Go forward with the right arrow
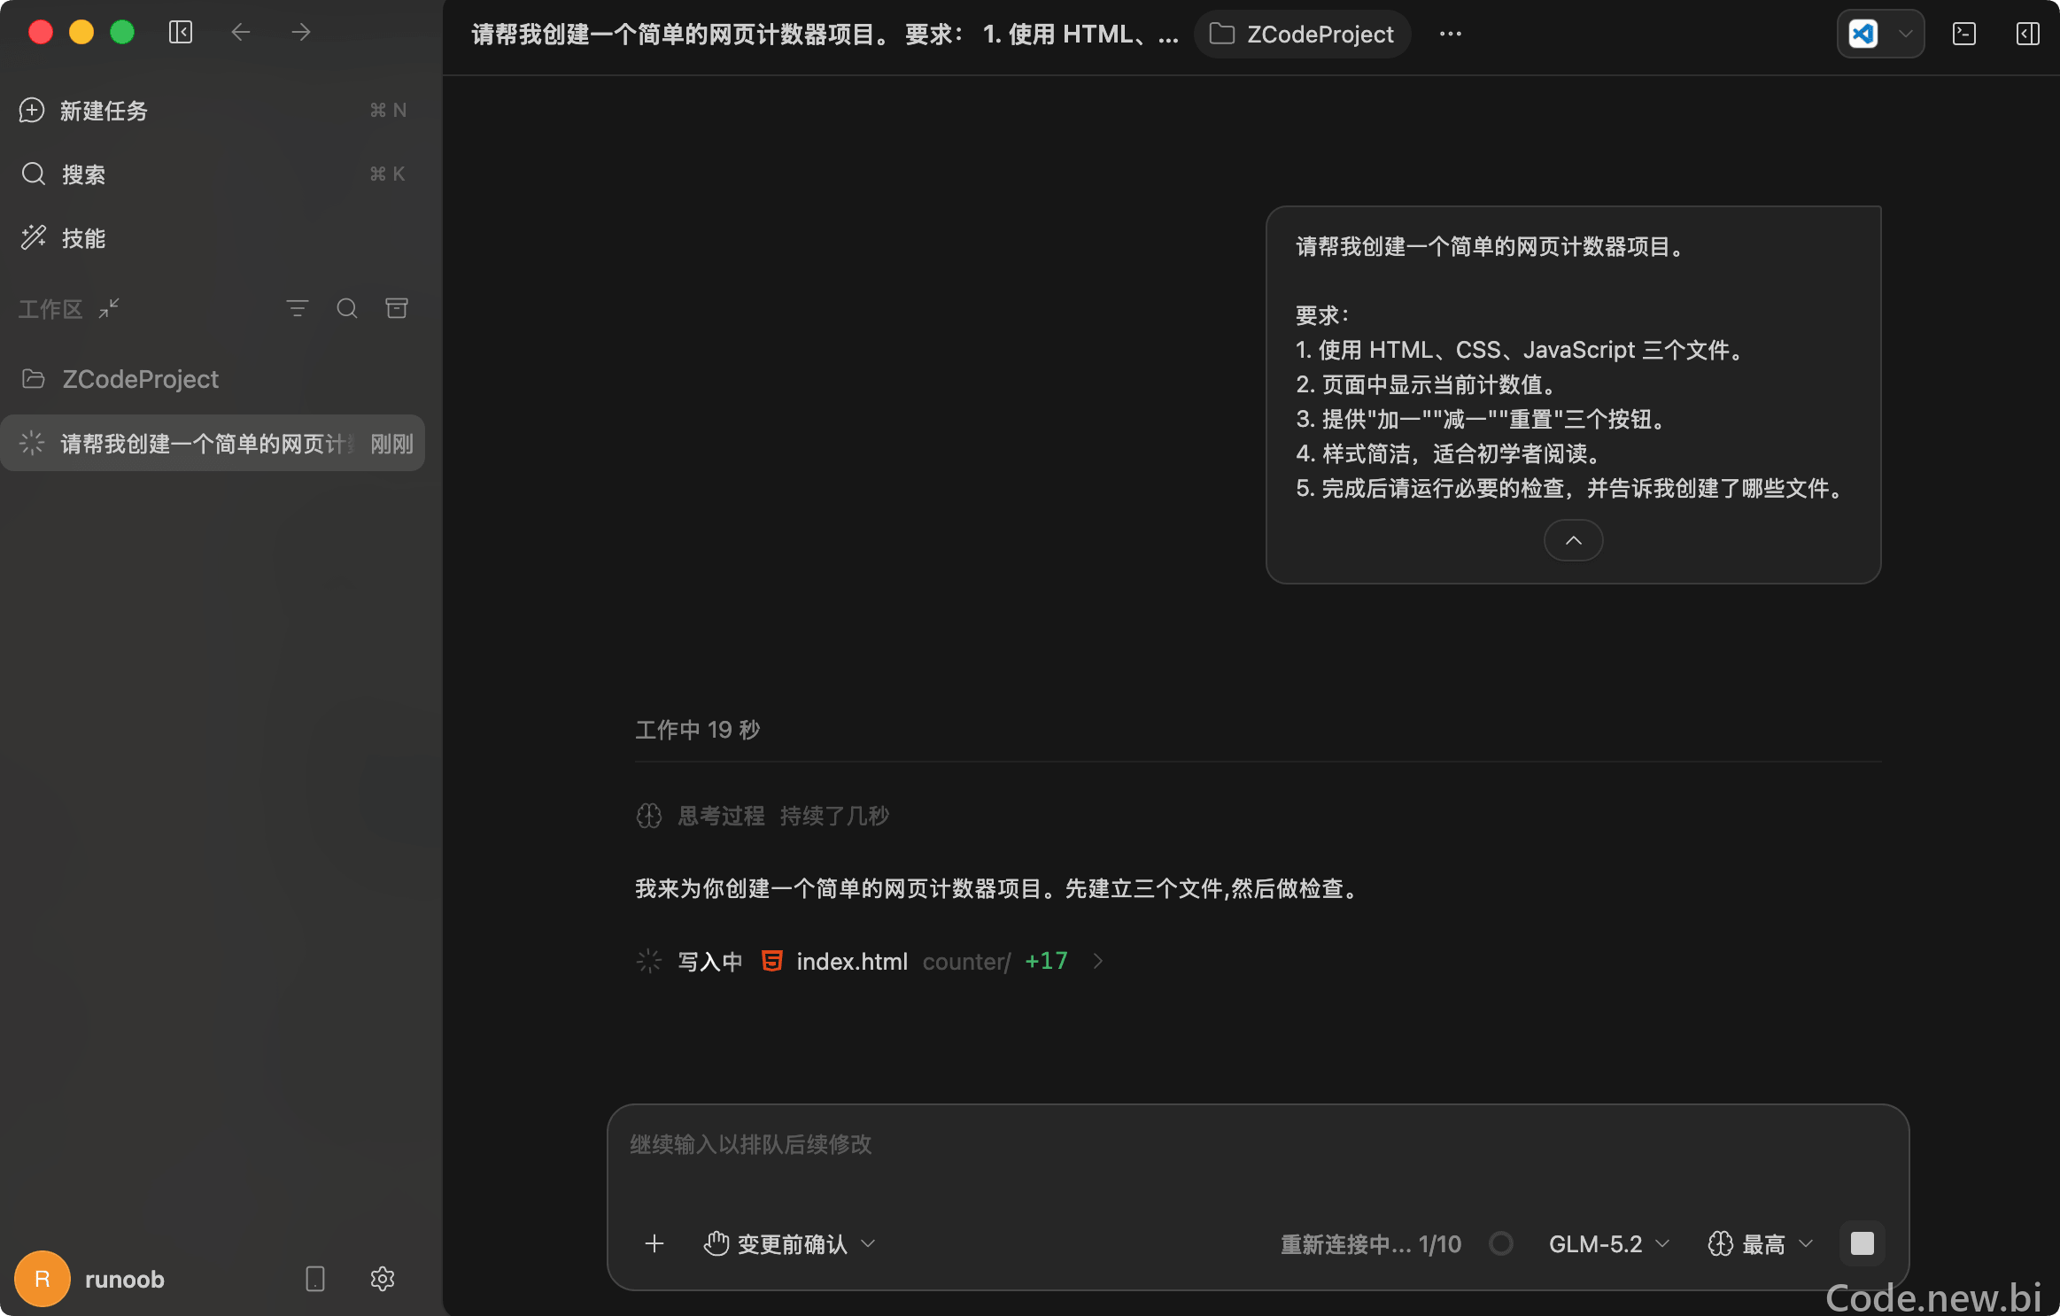 [301, 33]
